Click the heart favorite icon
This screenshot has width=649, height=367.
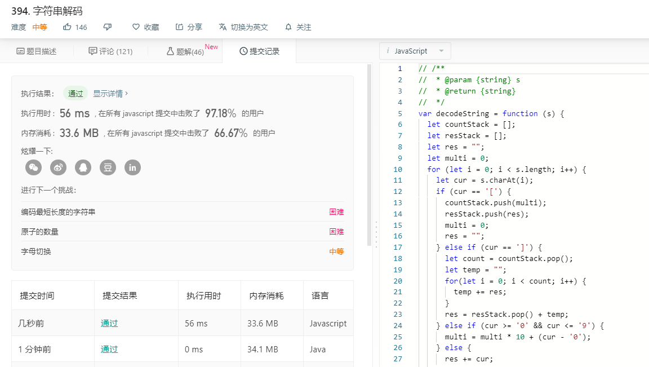click(x=136, y=27)
